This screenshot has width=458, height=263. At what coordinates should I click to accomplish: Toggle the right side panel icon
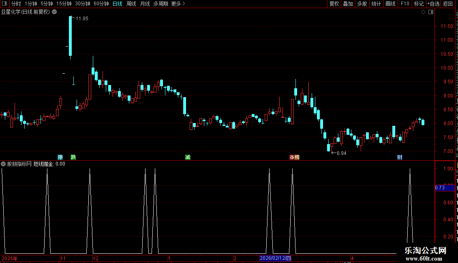point(431,12)
